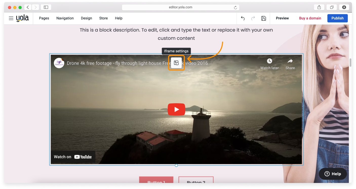356x189 pixels.
Task: Click the Yola logo
Action: pyautogui.click(x=22, y=18)
